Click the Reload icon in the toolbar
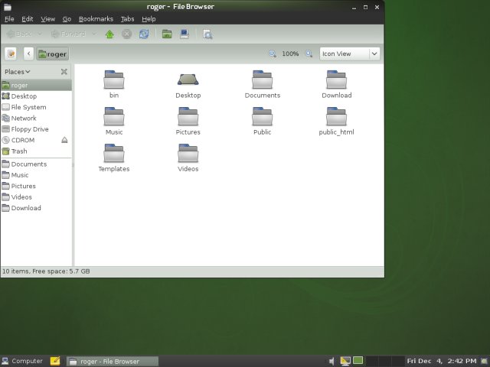 click(x=144, y=34)
